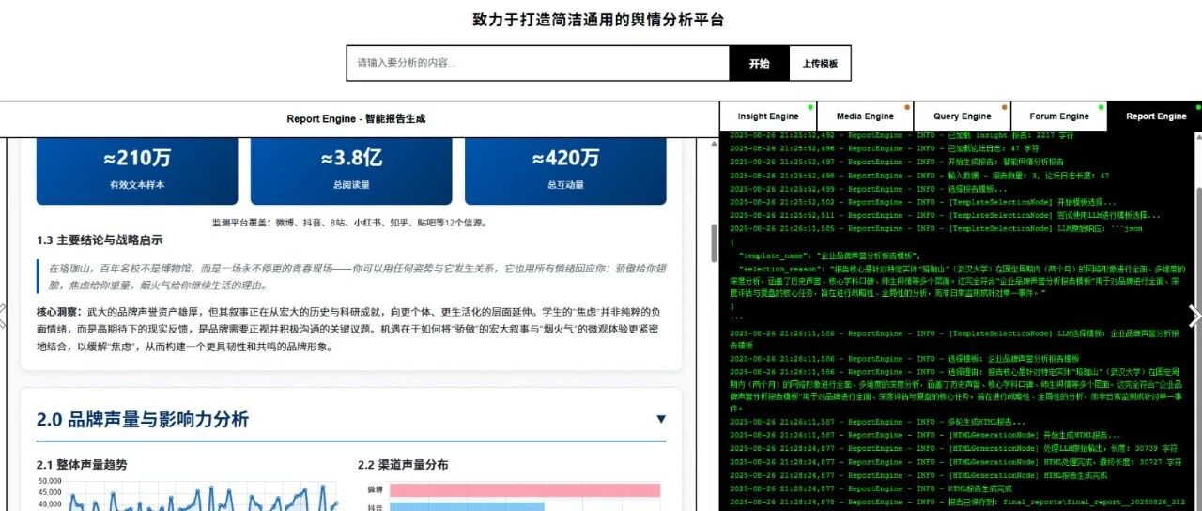This screenshot has height=511, width=1202.
Task: Click the page title 致力于打造简洁通用的舆情分析平台
Action: click(598, 20)
